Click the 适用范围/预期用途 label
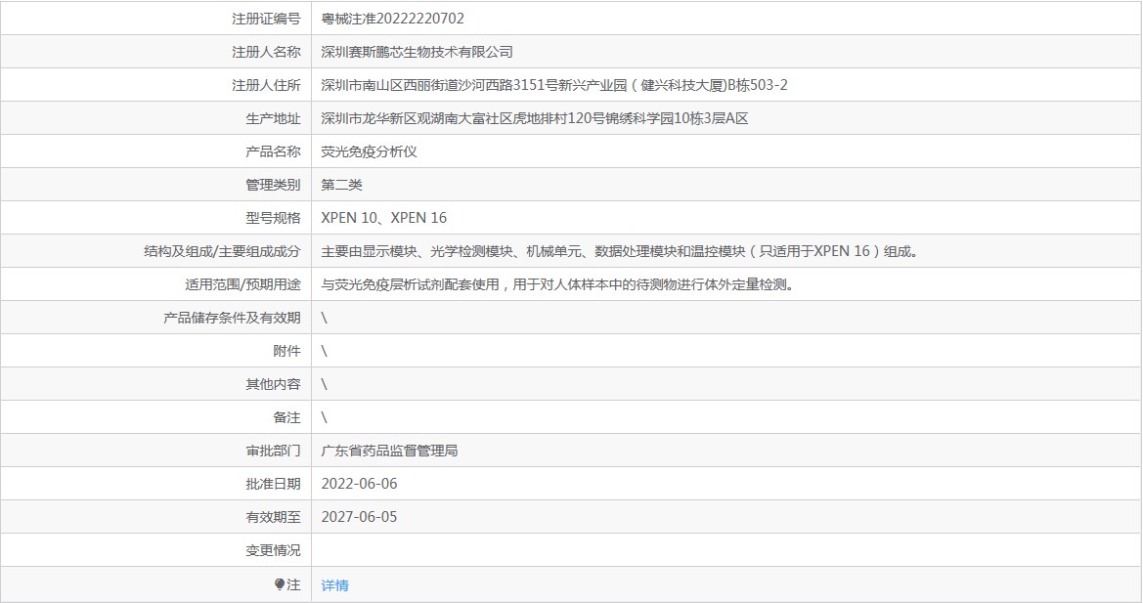 [x=242, y=284]
